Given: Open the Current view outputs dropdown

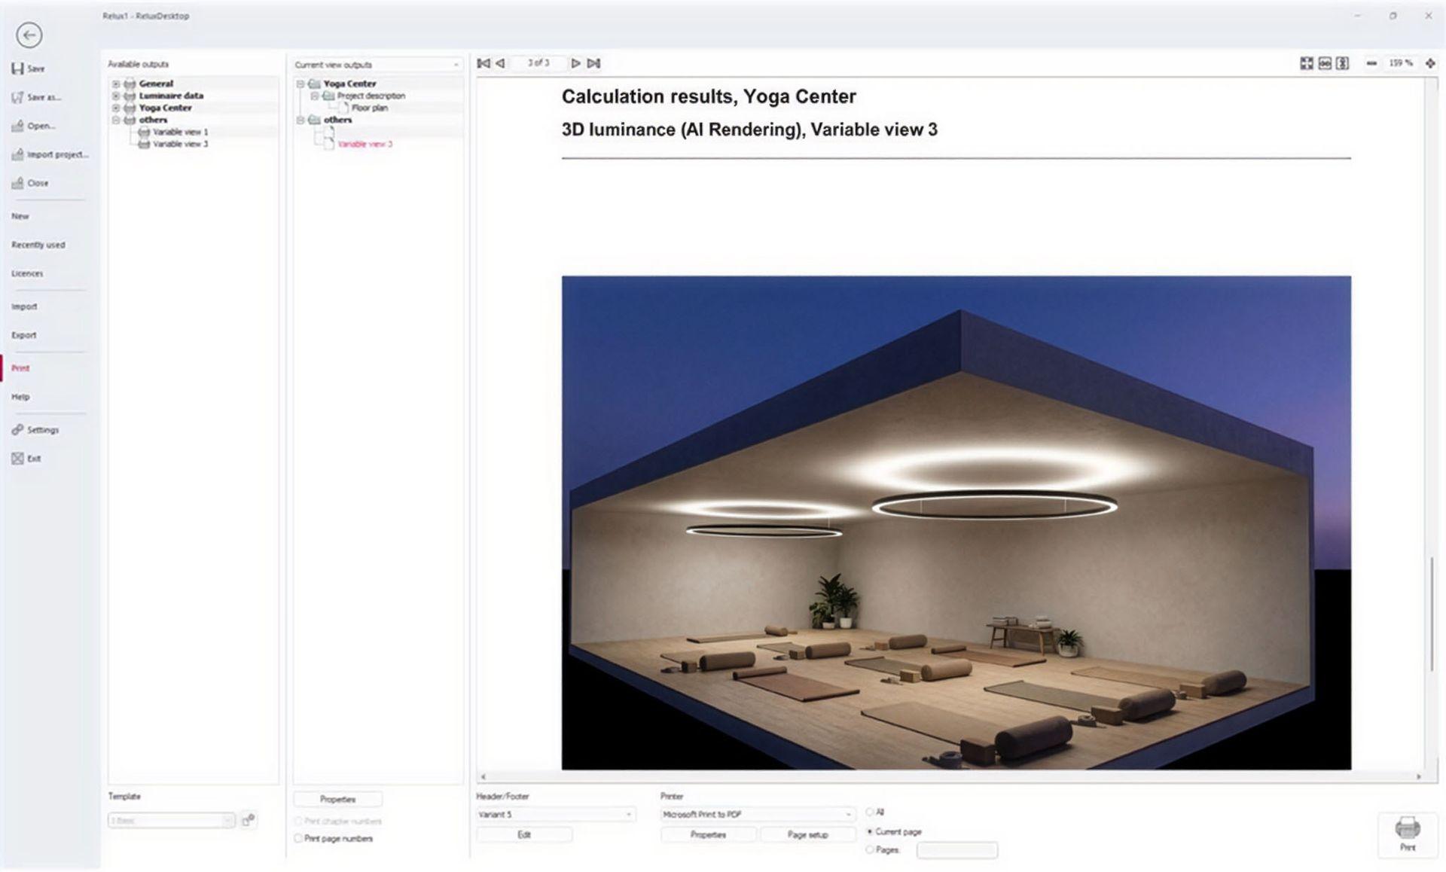Looking at the screenshot, I should 377,65.
